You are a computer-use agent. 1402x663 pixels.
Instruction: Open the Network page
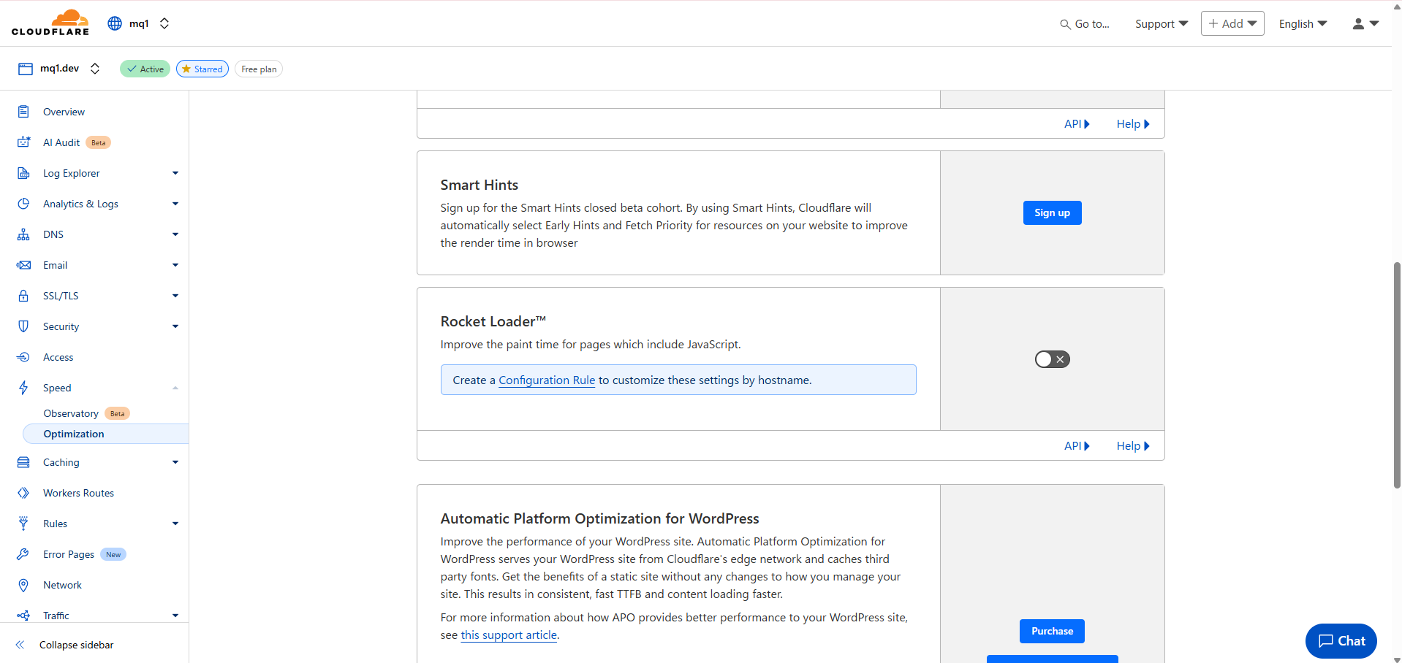62,585
